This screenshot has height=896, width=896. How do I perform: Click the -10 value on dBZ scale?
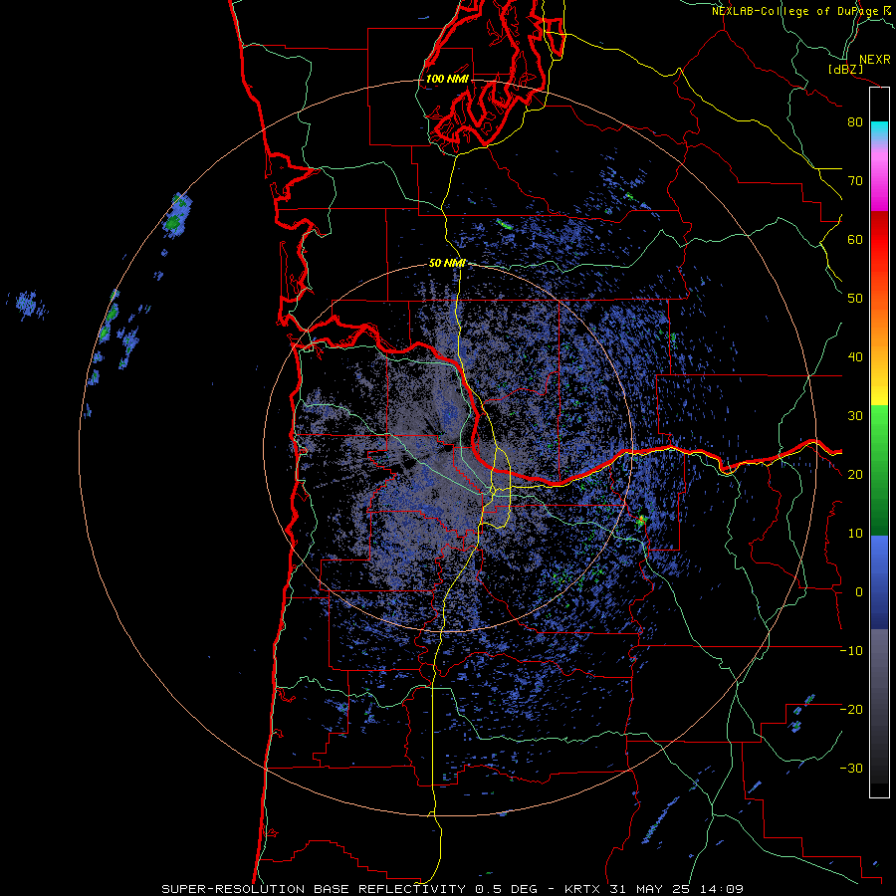(851, 651)
